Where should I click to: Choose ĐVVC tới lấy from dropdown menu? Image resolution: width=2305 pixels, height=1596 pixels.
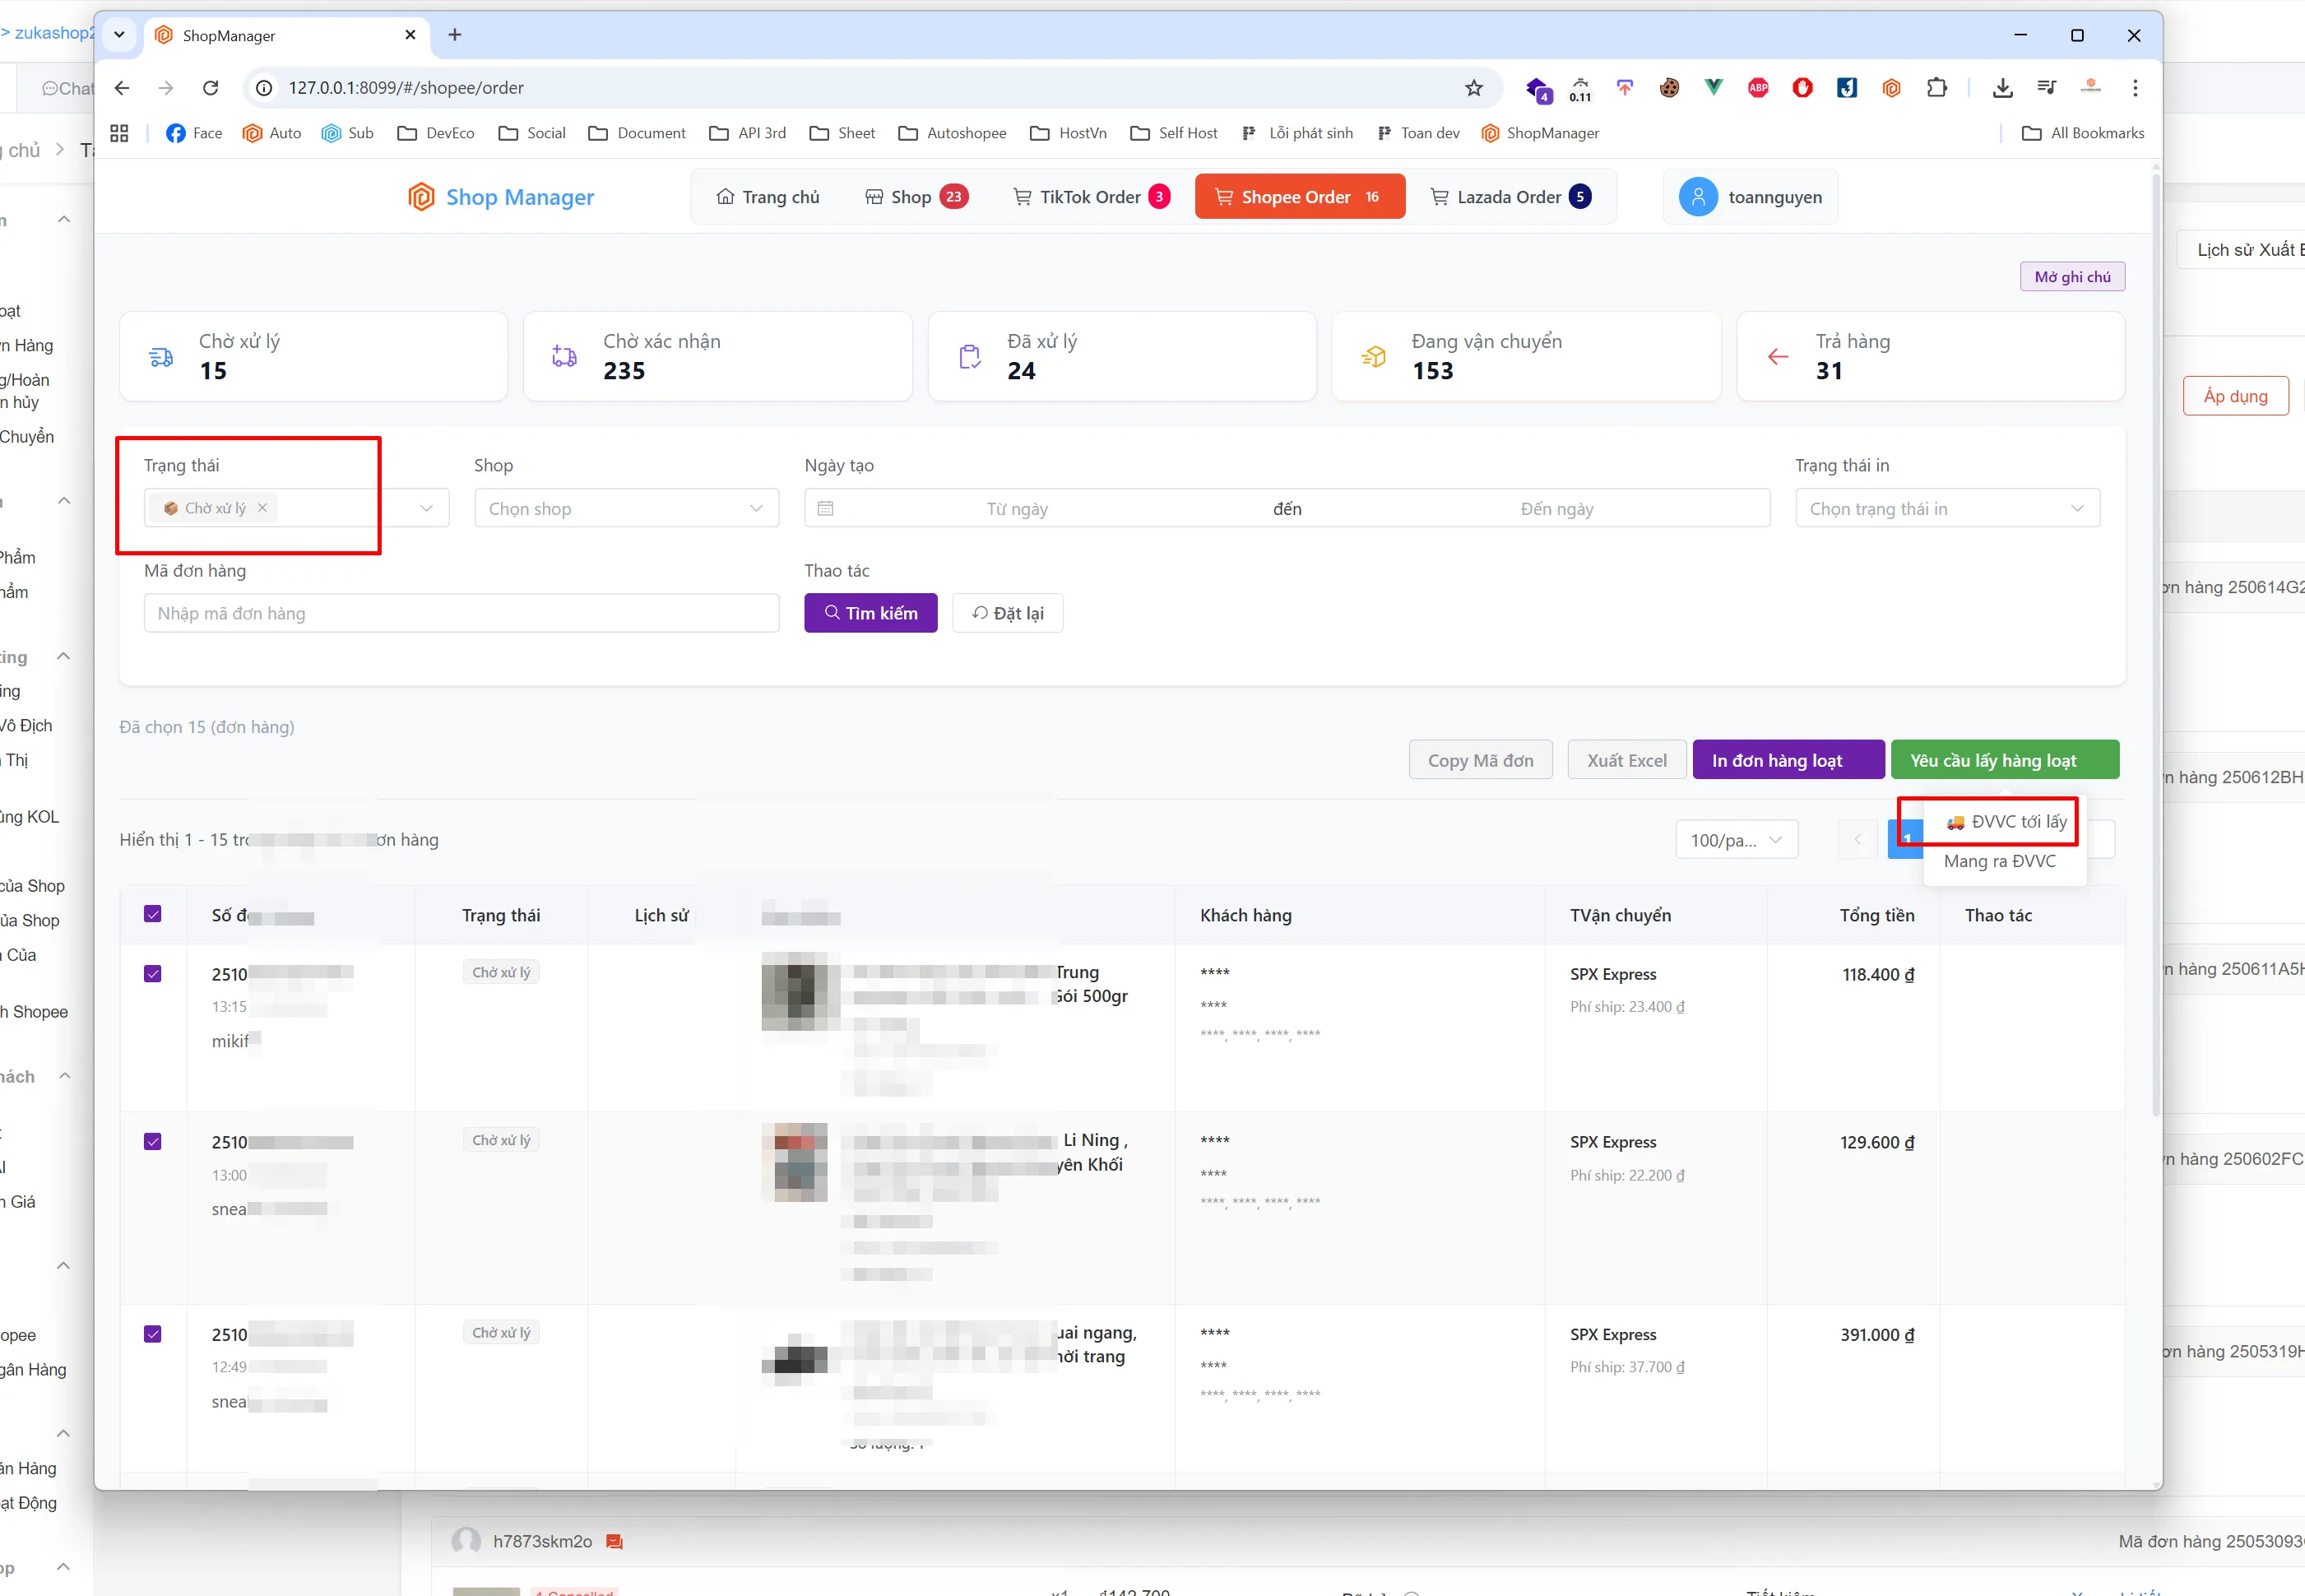[x=2005, y=822]
